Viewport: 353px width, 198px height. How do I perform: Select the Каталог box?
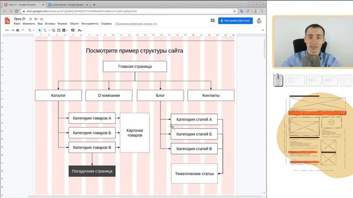58,95
